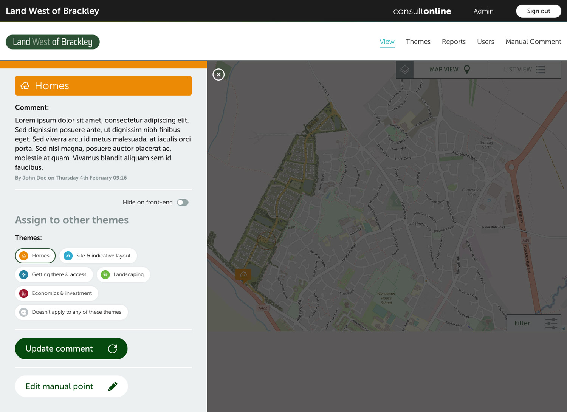The image size is (567, 412).
Task: Open the map layers icon
Action: (405, 70)
